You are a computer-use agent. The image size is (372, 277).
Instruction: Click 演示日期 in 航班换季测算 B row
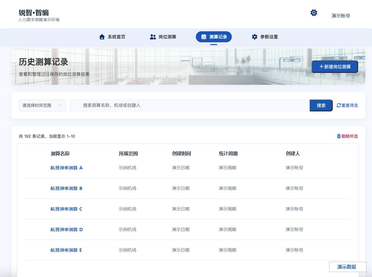coord(181,188)
